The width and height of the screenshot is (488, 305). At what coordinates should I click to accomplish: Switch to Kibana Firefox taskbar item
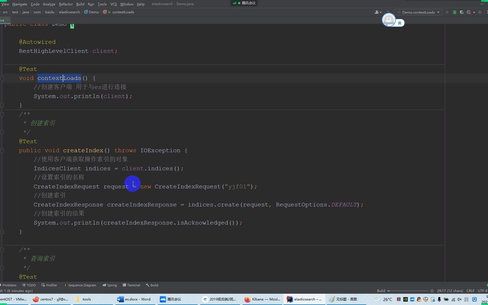(x=262, y=299)
